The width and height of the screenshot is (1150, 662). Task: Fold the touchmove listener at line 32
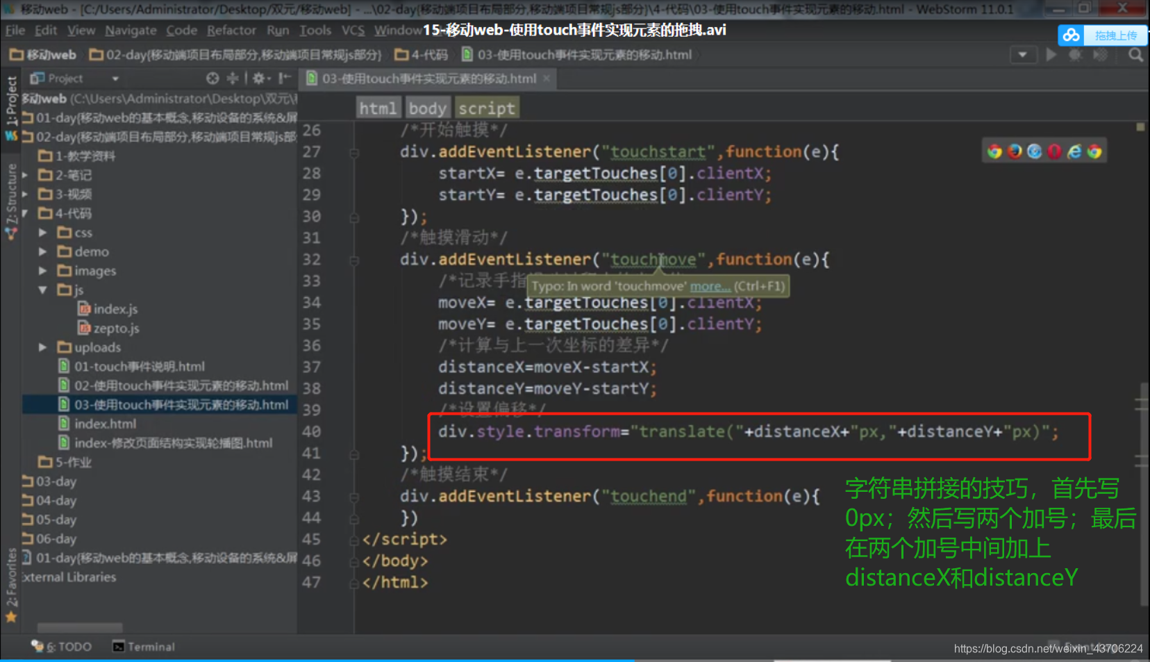pyautogui.click(x=354, y=260)
